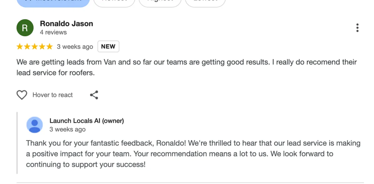Screen dimensions: 374x184
Task: Click the share icon beside Hover to react
Action: point(94,95)
